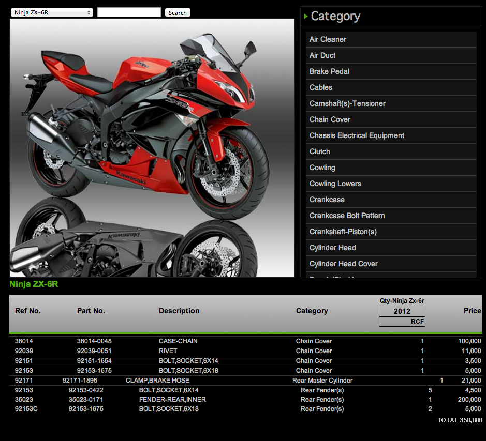This screenshot has height=441, width=486.
Task: Select part number 92039-0051
Action: (94, 351)
